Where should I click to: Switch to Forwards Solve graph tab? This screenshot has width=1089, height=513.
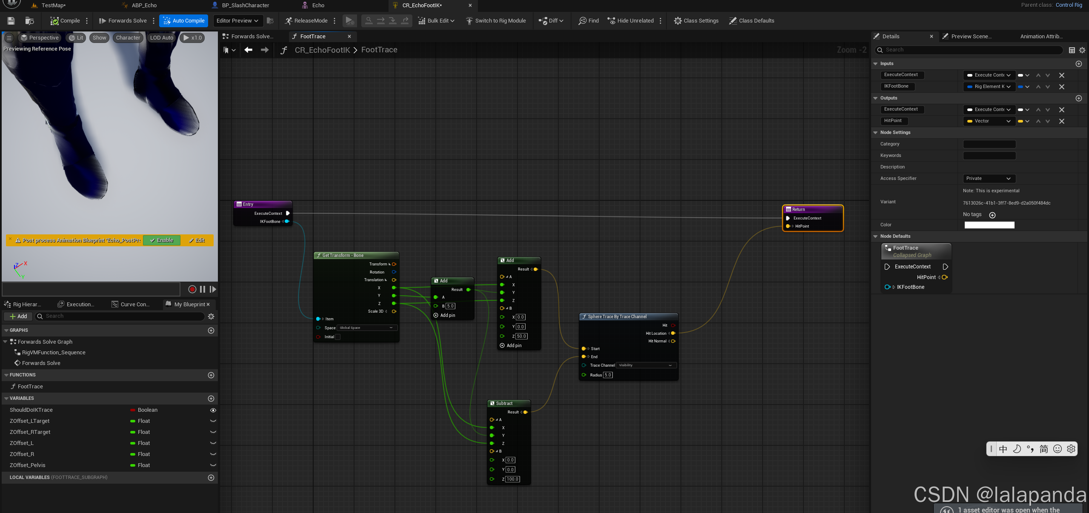pos(252,37)
